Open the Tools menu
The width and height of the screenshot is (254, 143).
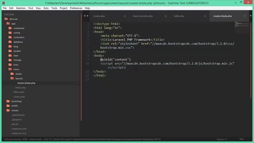pyautogui.click(x=54, y=8)
